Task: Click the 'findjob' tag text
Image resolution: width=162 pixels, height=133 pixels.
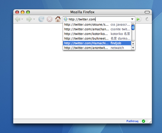Action: (116, 43)
